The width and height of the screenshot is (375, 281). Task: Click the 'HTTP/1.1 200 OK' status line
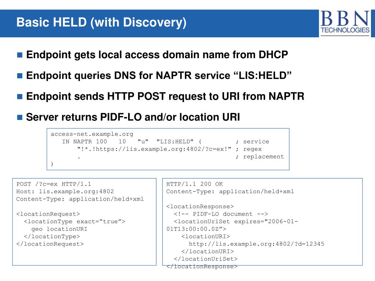194,184
